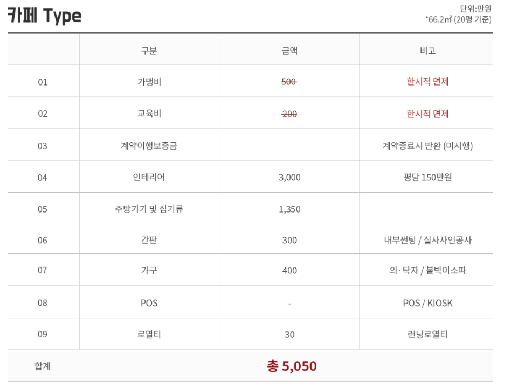Click the 내부썬팅 / 실사사인공사 note
This screenshot has height=388, width=511.
(x=427, y=240)
